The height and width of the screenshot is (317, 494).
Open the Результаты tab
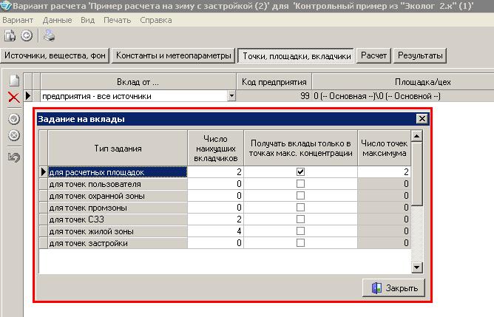point(420,55)
